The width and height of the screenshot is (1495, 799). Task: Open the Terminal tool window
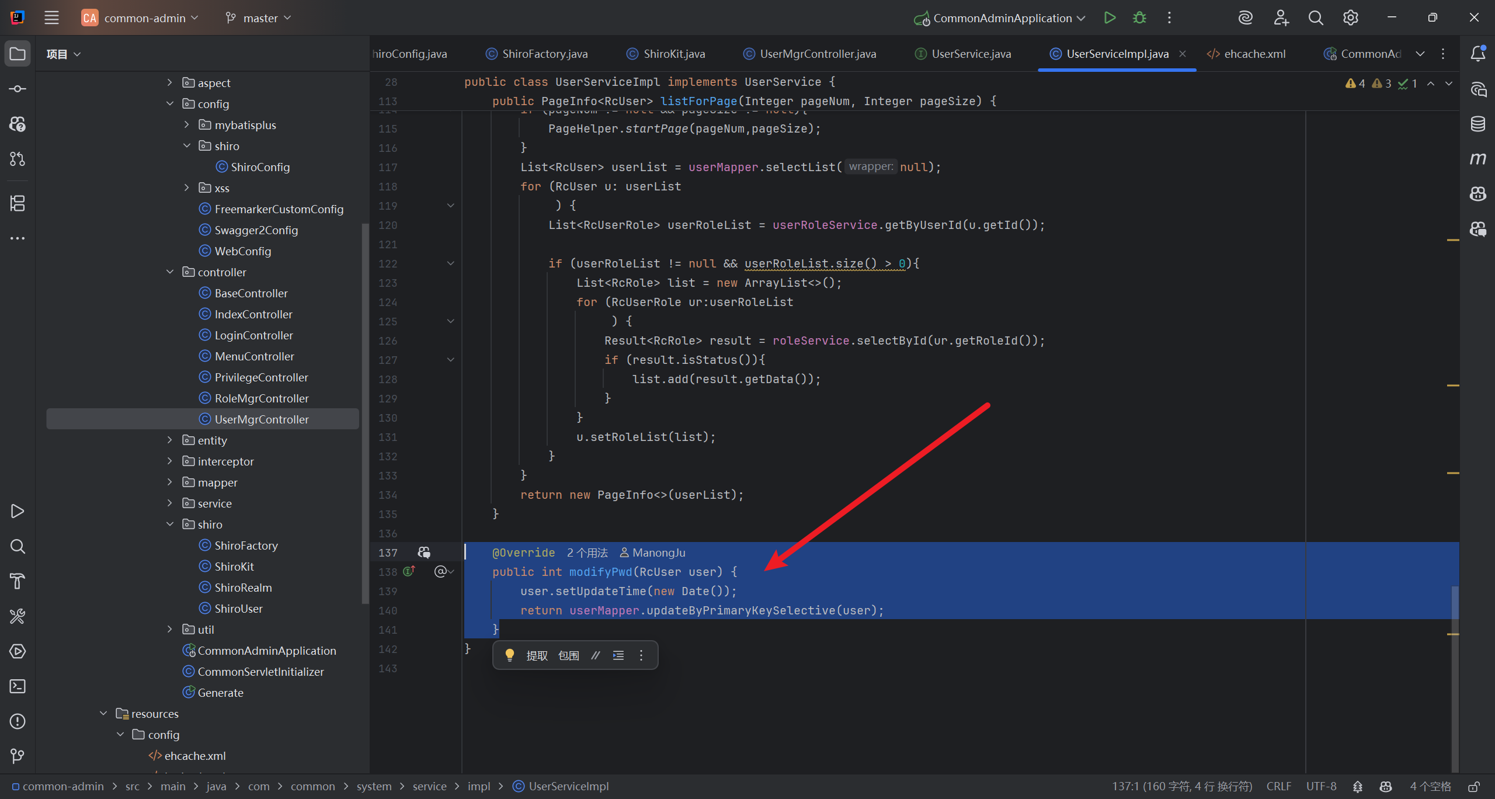coord(18,686)
